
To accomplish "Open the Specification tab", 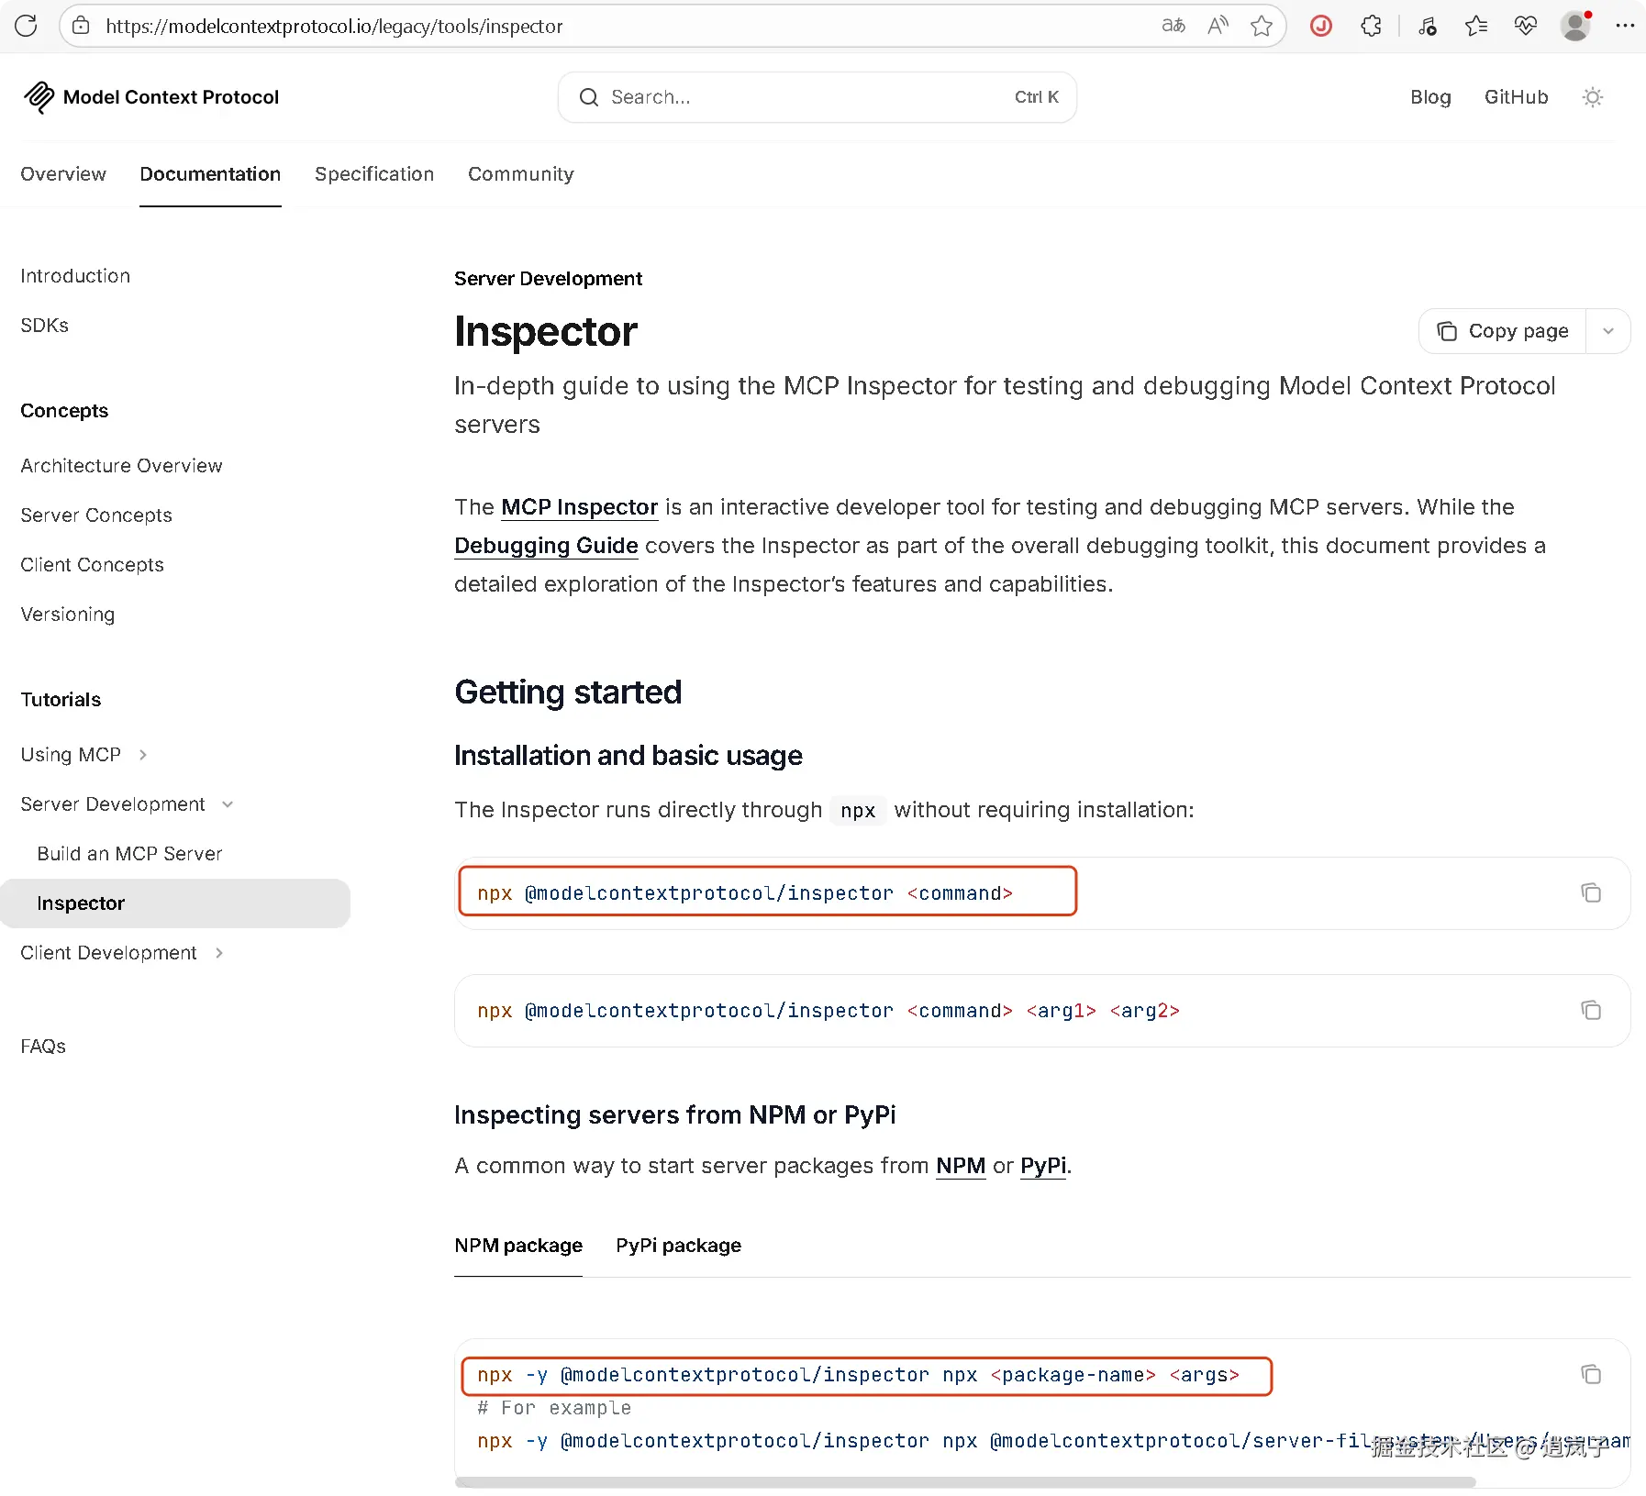I will (374, 174).
